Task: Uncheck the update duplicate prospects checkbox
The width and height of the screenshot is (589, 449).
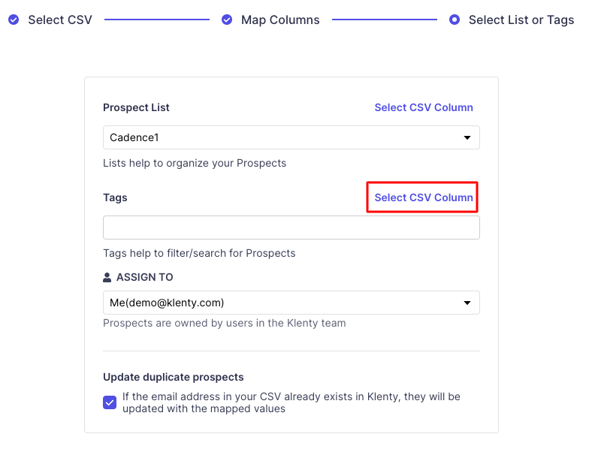Action: [110, 402]
